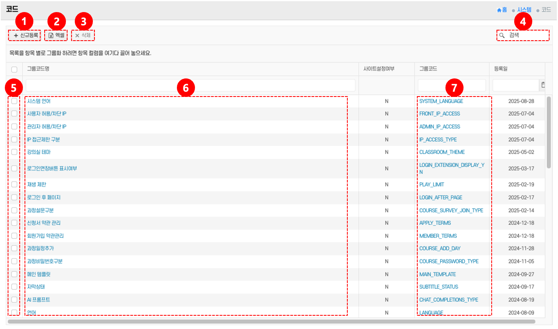Viewport: 558px width, 329px height.
Task: Go to 홈 via home icon
Action: (x=499, y=10)
